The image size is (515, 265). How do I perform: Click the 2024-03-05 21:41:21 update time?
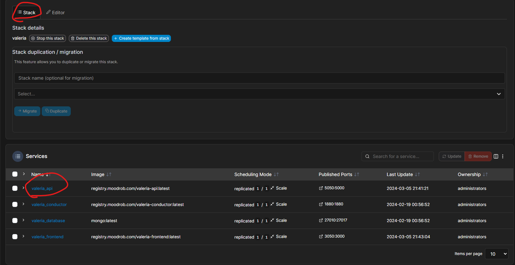click(408, 189)
